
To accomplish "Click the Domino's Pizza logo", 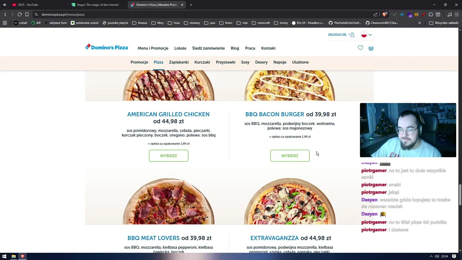I will coord(106,47).
